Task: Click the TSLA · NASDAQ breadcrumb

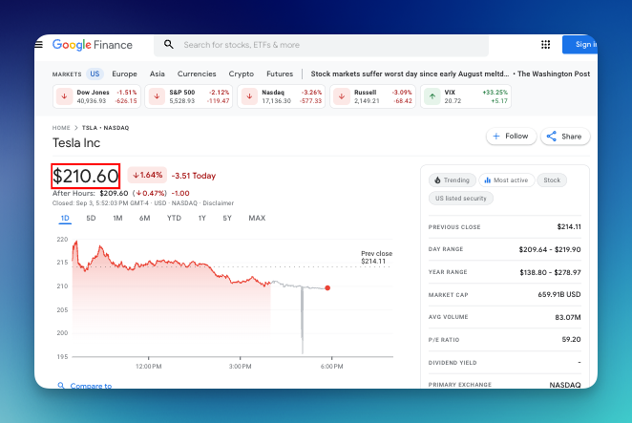Action: [x=106, y=128]
